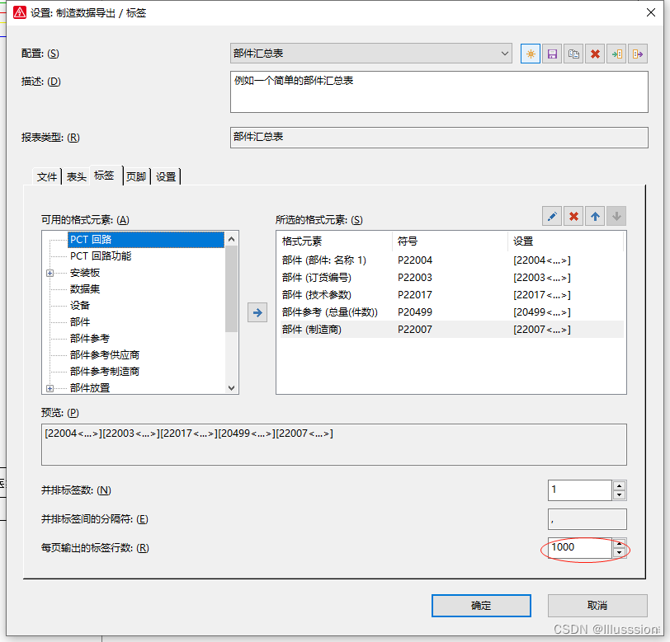Save the current configuration
The width and height of the screenshot is (670, 642).
[x=552, y=54]
